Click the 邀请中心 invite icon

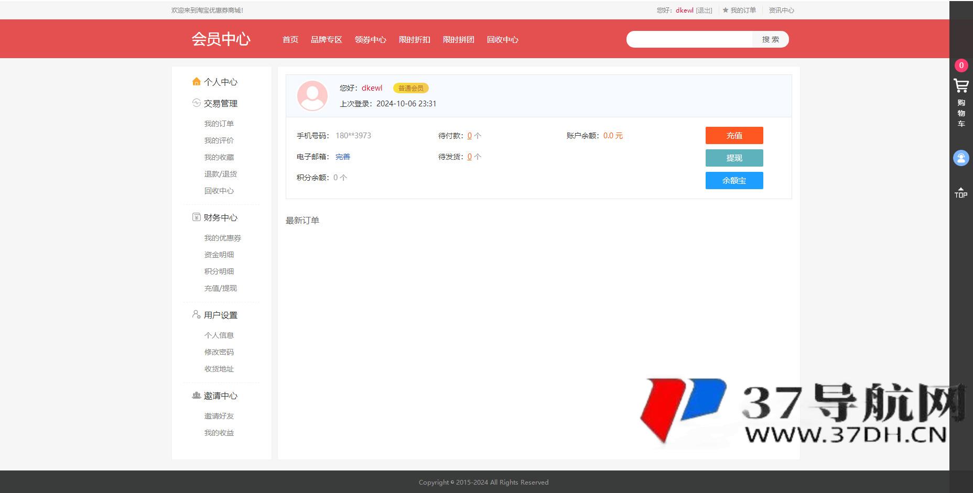click(x=196, y=396)
